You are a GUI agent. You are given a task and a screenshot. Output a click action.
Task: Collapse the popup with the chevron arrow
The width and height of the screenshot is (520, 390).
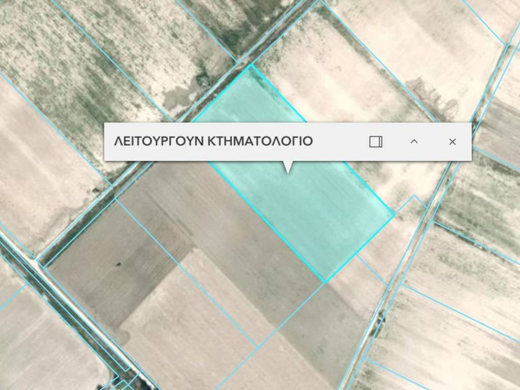tap(414, 142)
